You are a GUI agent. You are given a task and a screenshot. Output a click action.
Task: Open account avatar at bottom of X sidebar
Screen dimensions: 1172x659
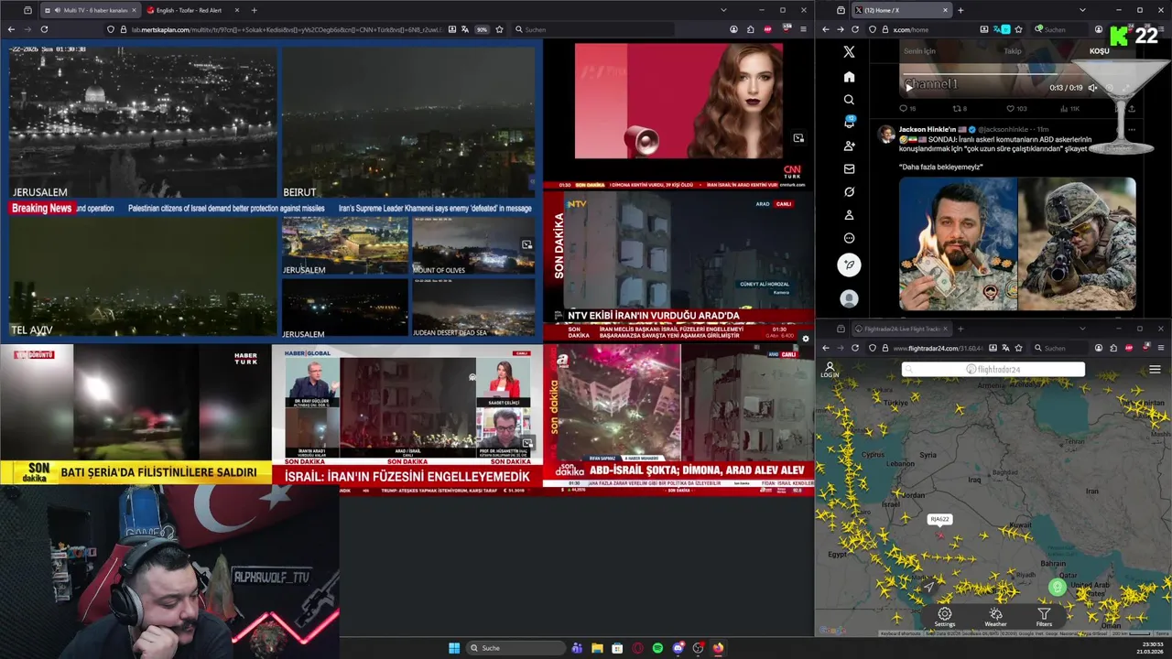(x=849, y=298)
